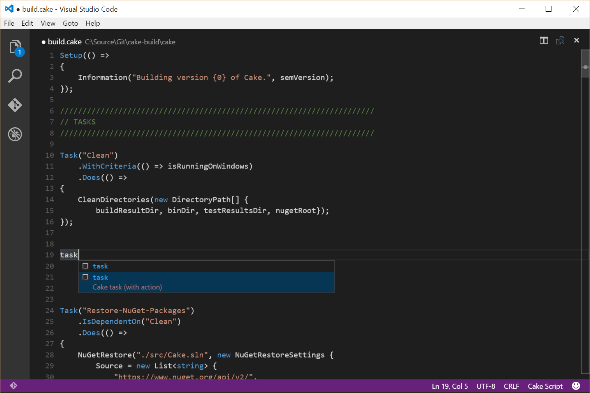Open the View menu
Screen dimensions: 590x393
(x=48, y=23)
